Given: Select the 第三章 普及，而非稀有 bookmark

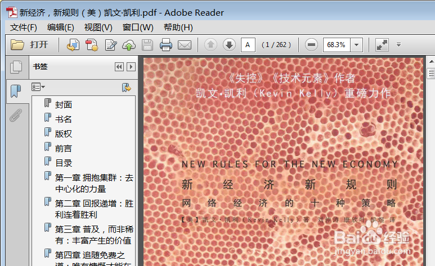Looking at the screenshot, I should click(94, 235).
